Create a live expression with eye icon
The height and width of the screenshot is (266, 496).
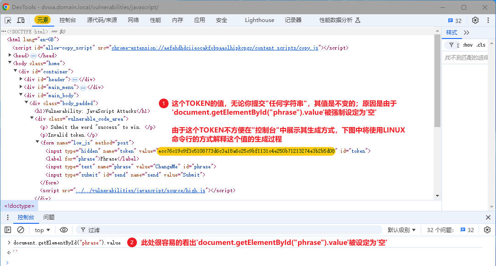pos(64,230)
